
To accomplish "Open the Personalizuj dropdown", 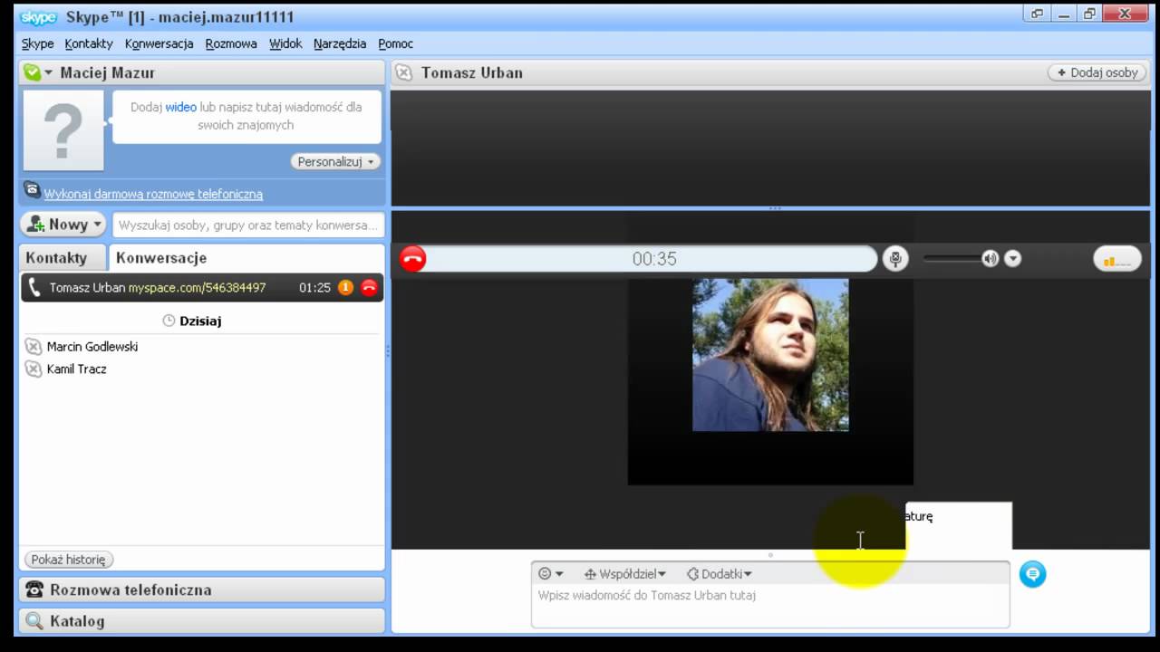I will tap(335, 161).
